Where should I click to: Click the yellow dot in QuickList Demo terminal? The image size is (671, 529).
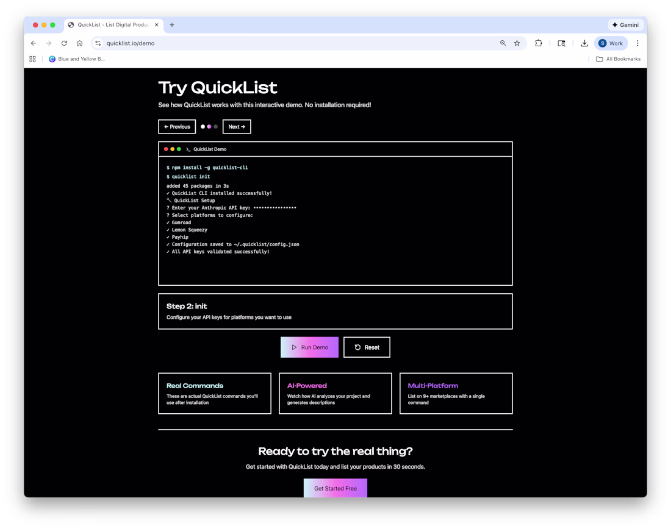[173, 149]
